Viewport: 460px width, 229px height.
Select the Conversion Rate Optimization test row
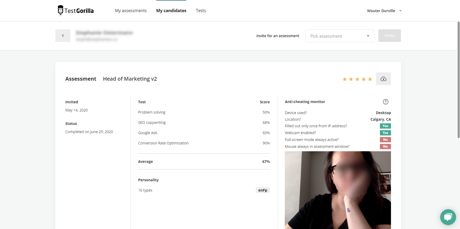pyautogui.click(x=204, y=143)
